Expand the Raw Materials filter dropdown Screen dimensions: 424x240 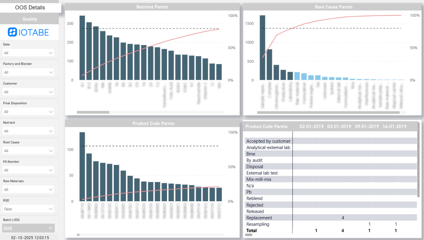[x=28, y=189]
